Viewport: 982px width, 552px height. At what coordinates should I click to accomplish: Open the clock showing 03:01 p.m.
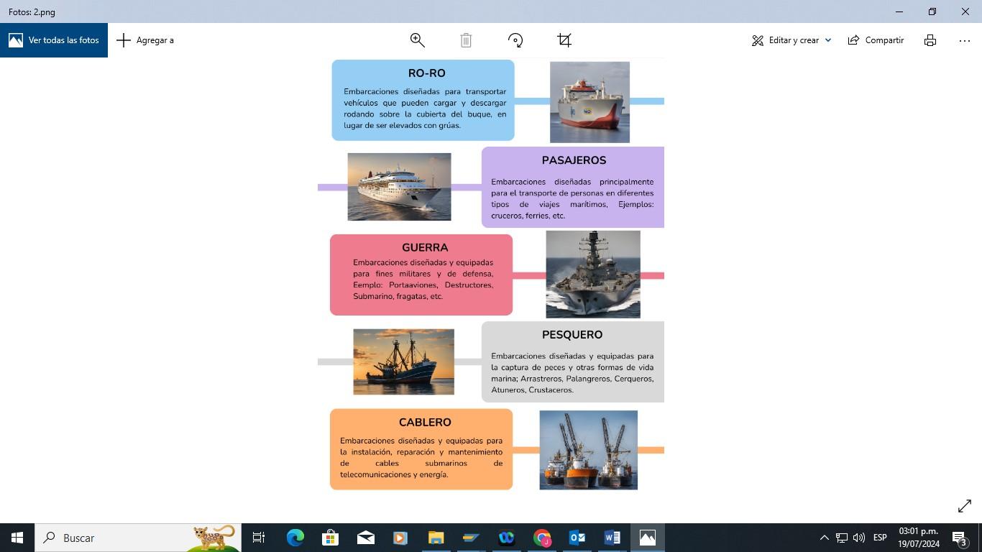pyautogui.click(x=918, y=538)
